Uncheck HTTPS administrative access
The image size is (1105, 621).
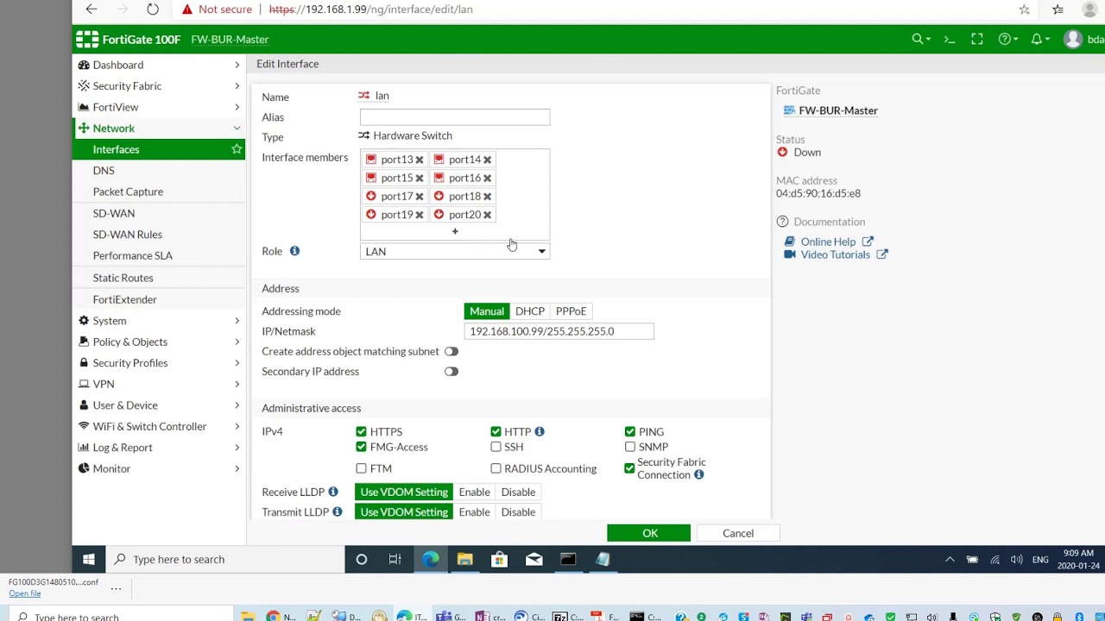point(361,431)
